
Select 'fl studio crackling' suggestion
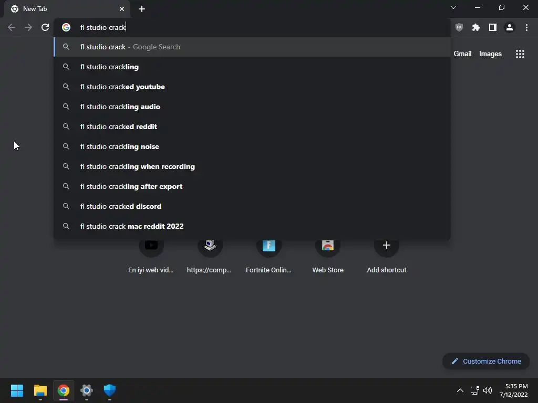pos(252,67)
